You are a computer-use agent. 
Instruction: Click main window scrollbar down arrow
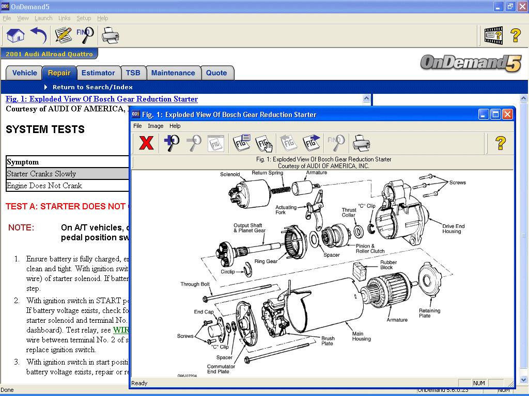pyautogui.click(x=524, y=379)
